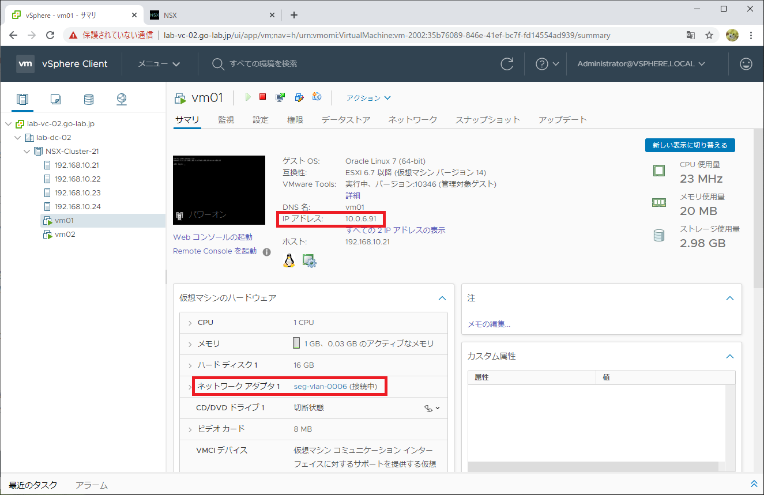
Task: Click the red power off icon
Action: click(x=263, y=97)
